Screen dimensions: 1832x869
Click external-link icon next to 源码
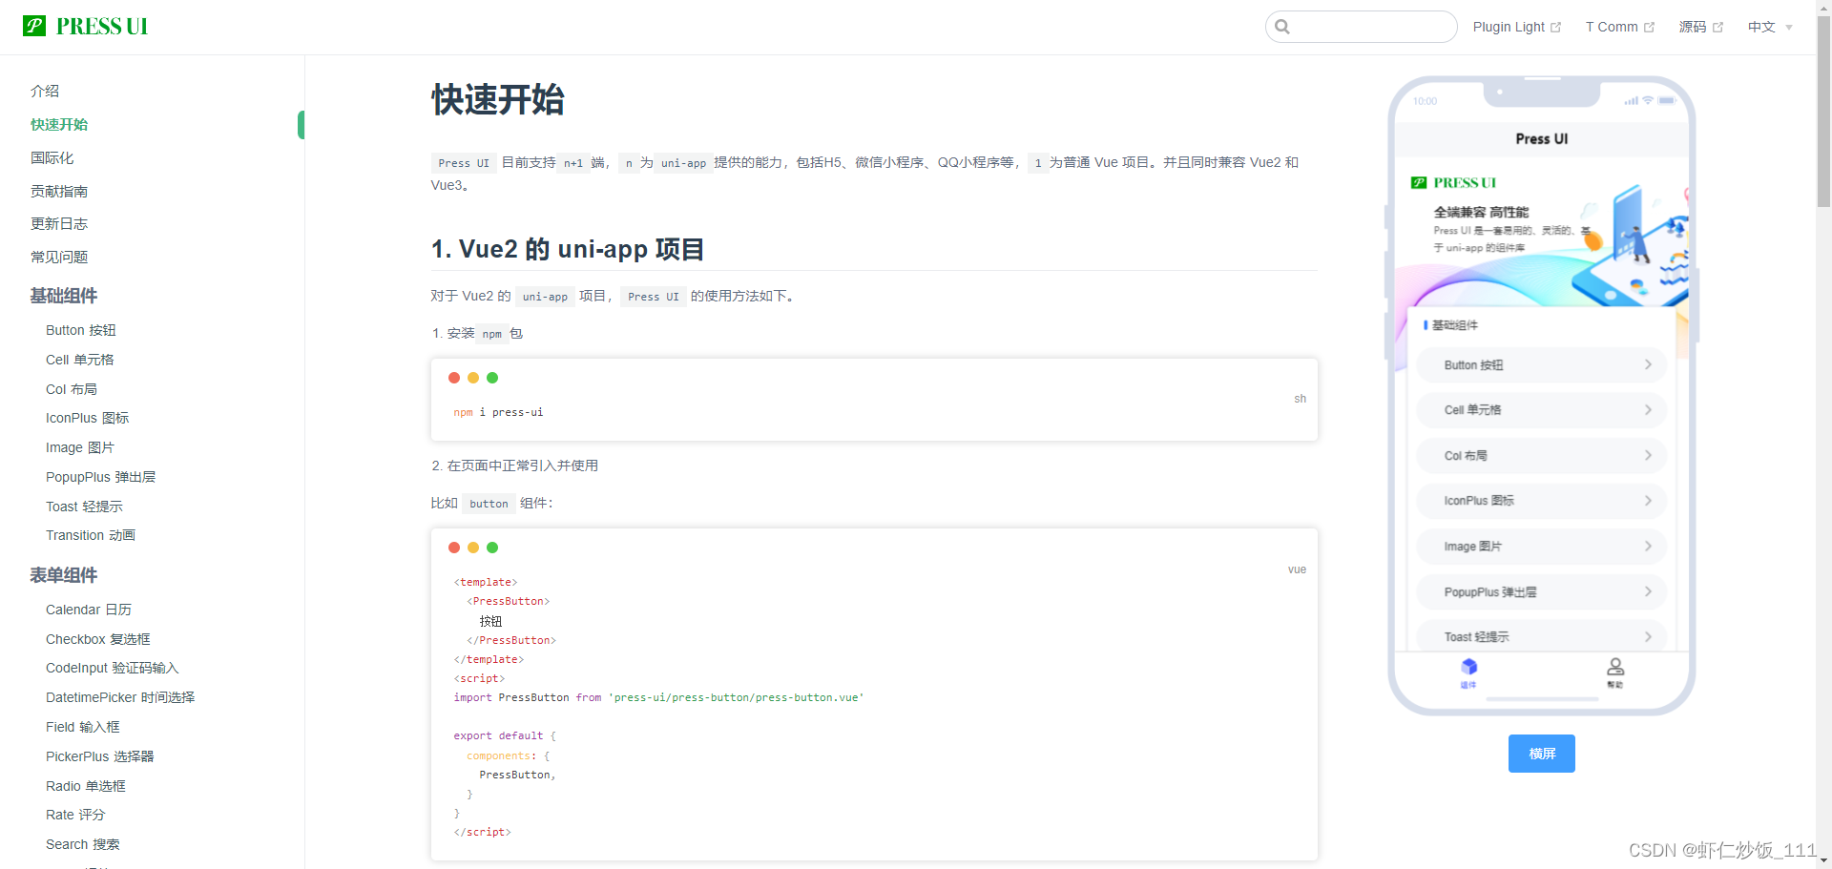(1717, 28)
